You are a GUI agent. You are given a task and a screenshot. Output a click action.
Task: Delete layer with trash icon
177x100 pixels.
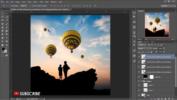pos(172,99)
